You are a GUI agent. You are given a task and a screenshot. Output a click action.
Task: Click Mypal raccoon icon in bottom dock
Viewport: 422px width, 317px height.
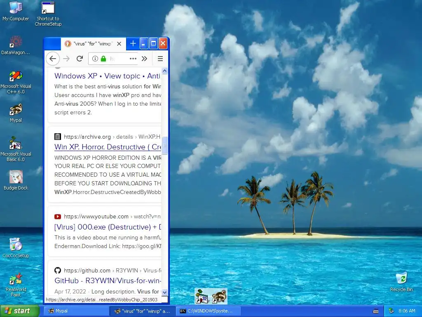[x=219, y=296]
